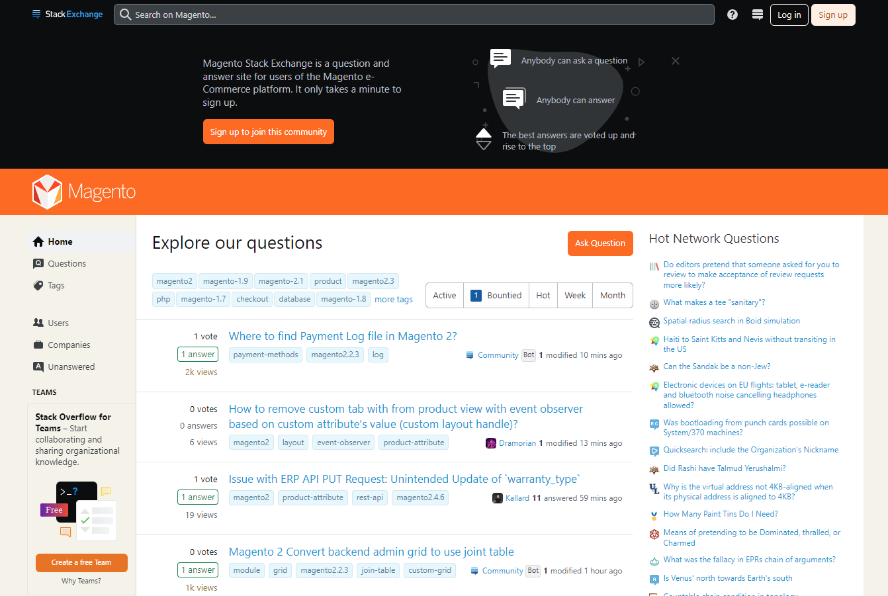Switch to the Week questions tab
888x596 pixels.
click(575, 295)
